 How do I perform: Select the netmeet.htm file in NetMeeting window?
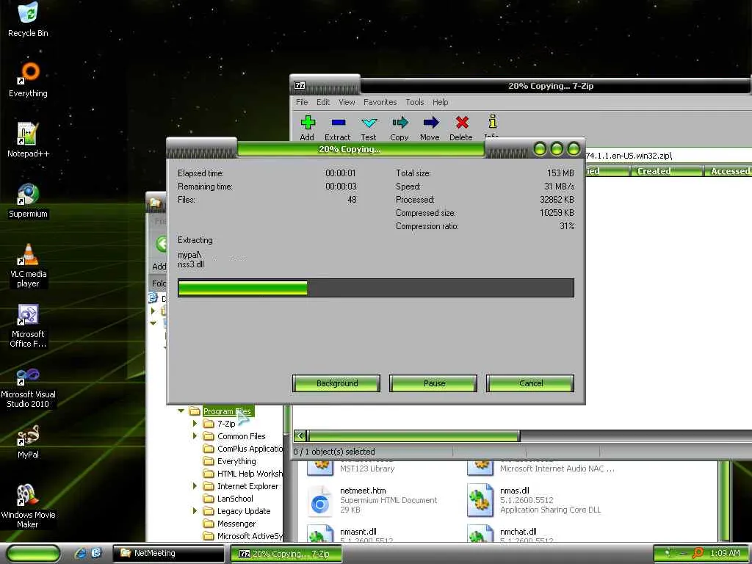click(372, 500)
